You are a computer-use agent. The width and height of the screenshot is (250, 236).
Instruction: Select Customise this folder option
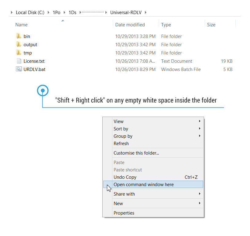(x=136, y=153)
